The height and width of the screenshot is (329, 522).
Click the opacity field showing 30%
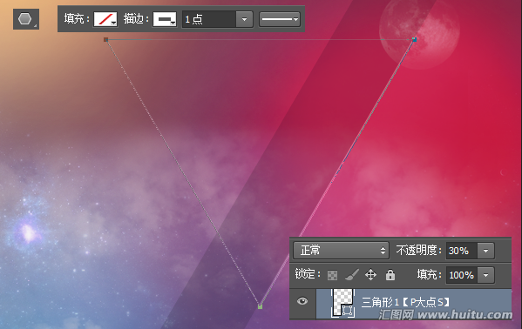pyautogui.click(x=462, y=251)
